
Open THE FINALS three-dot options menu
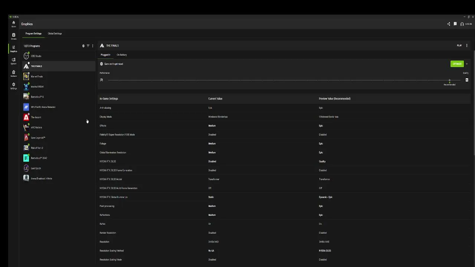click(467, 46)
